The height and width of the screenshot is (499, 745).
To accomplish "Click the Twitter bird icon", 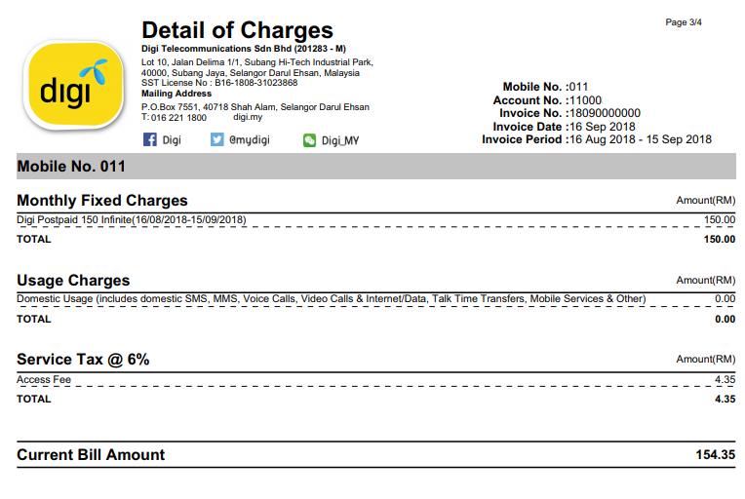I will [217, 139].
